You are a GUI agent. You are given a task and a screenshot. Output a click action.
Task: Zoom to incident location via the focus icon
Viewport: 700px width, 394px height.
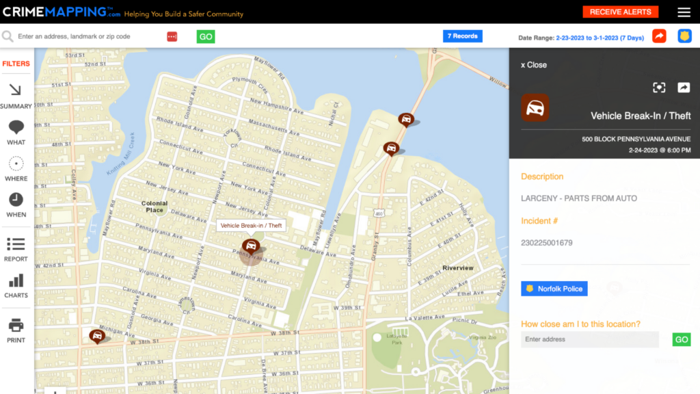pyautogui.click(x=659, y=88)
